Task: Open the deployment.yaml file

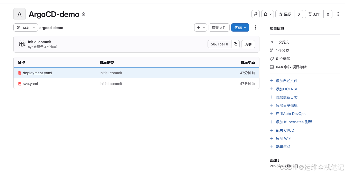Action: (38, 73)
